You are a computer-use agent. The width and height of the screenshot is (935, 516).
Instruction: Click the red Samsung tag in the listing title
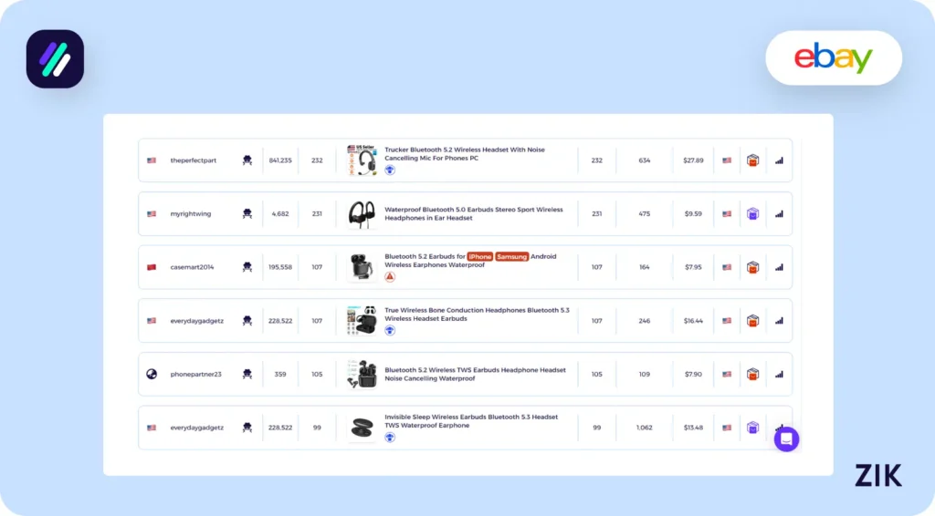[512, 257]
